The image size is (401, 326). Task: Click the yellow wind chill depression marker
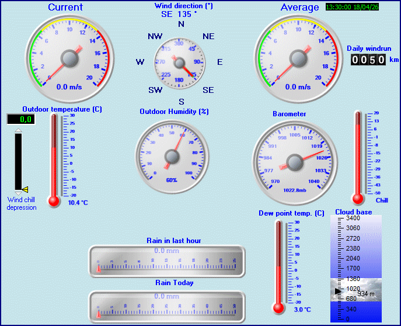tap(25, 189)
